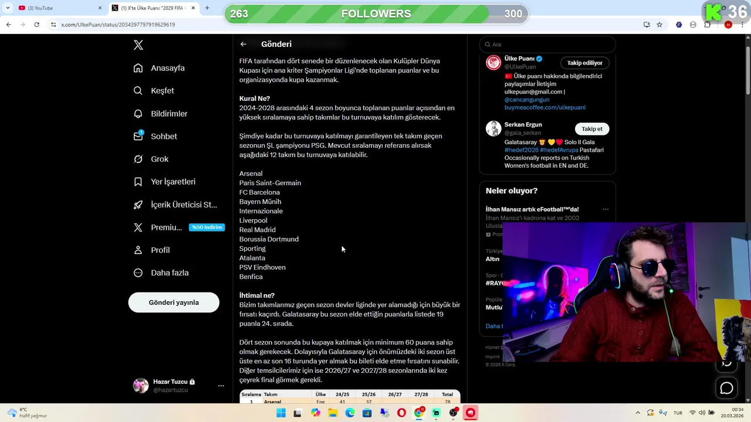Reload the current page
The width and height of the screenshot is (751, 422).
tap(36, 25)
